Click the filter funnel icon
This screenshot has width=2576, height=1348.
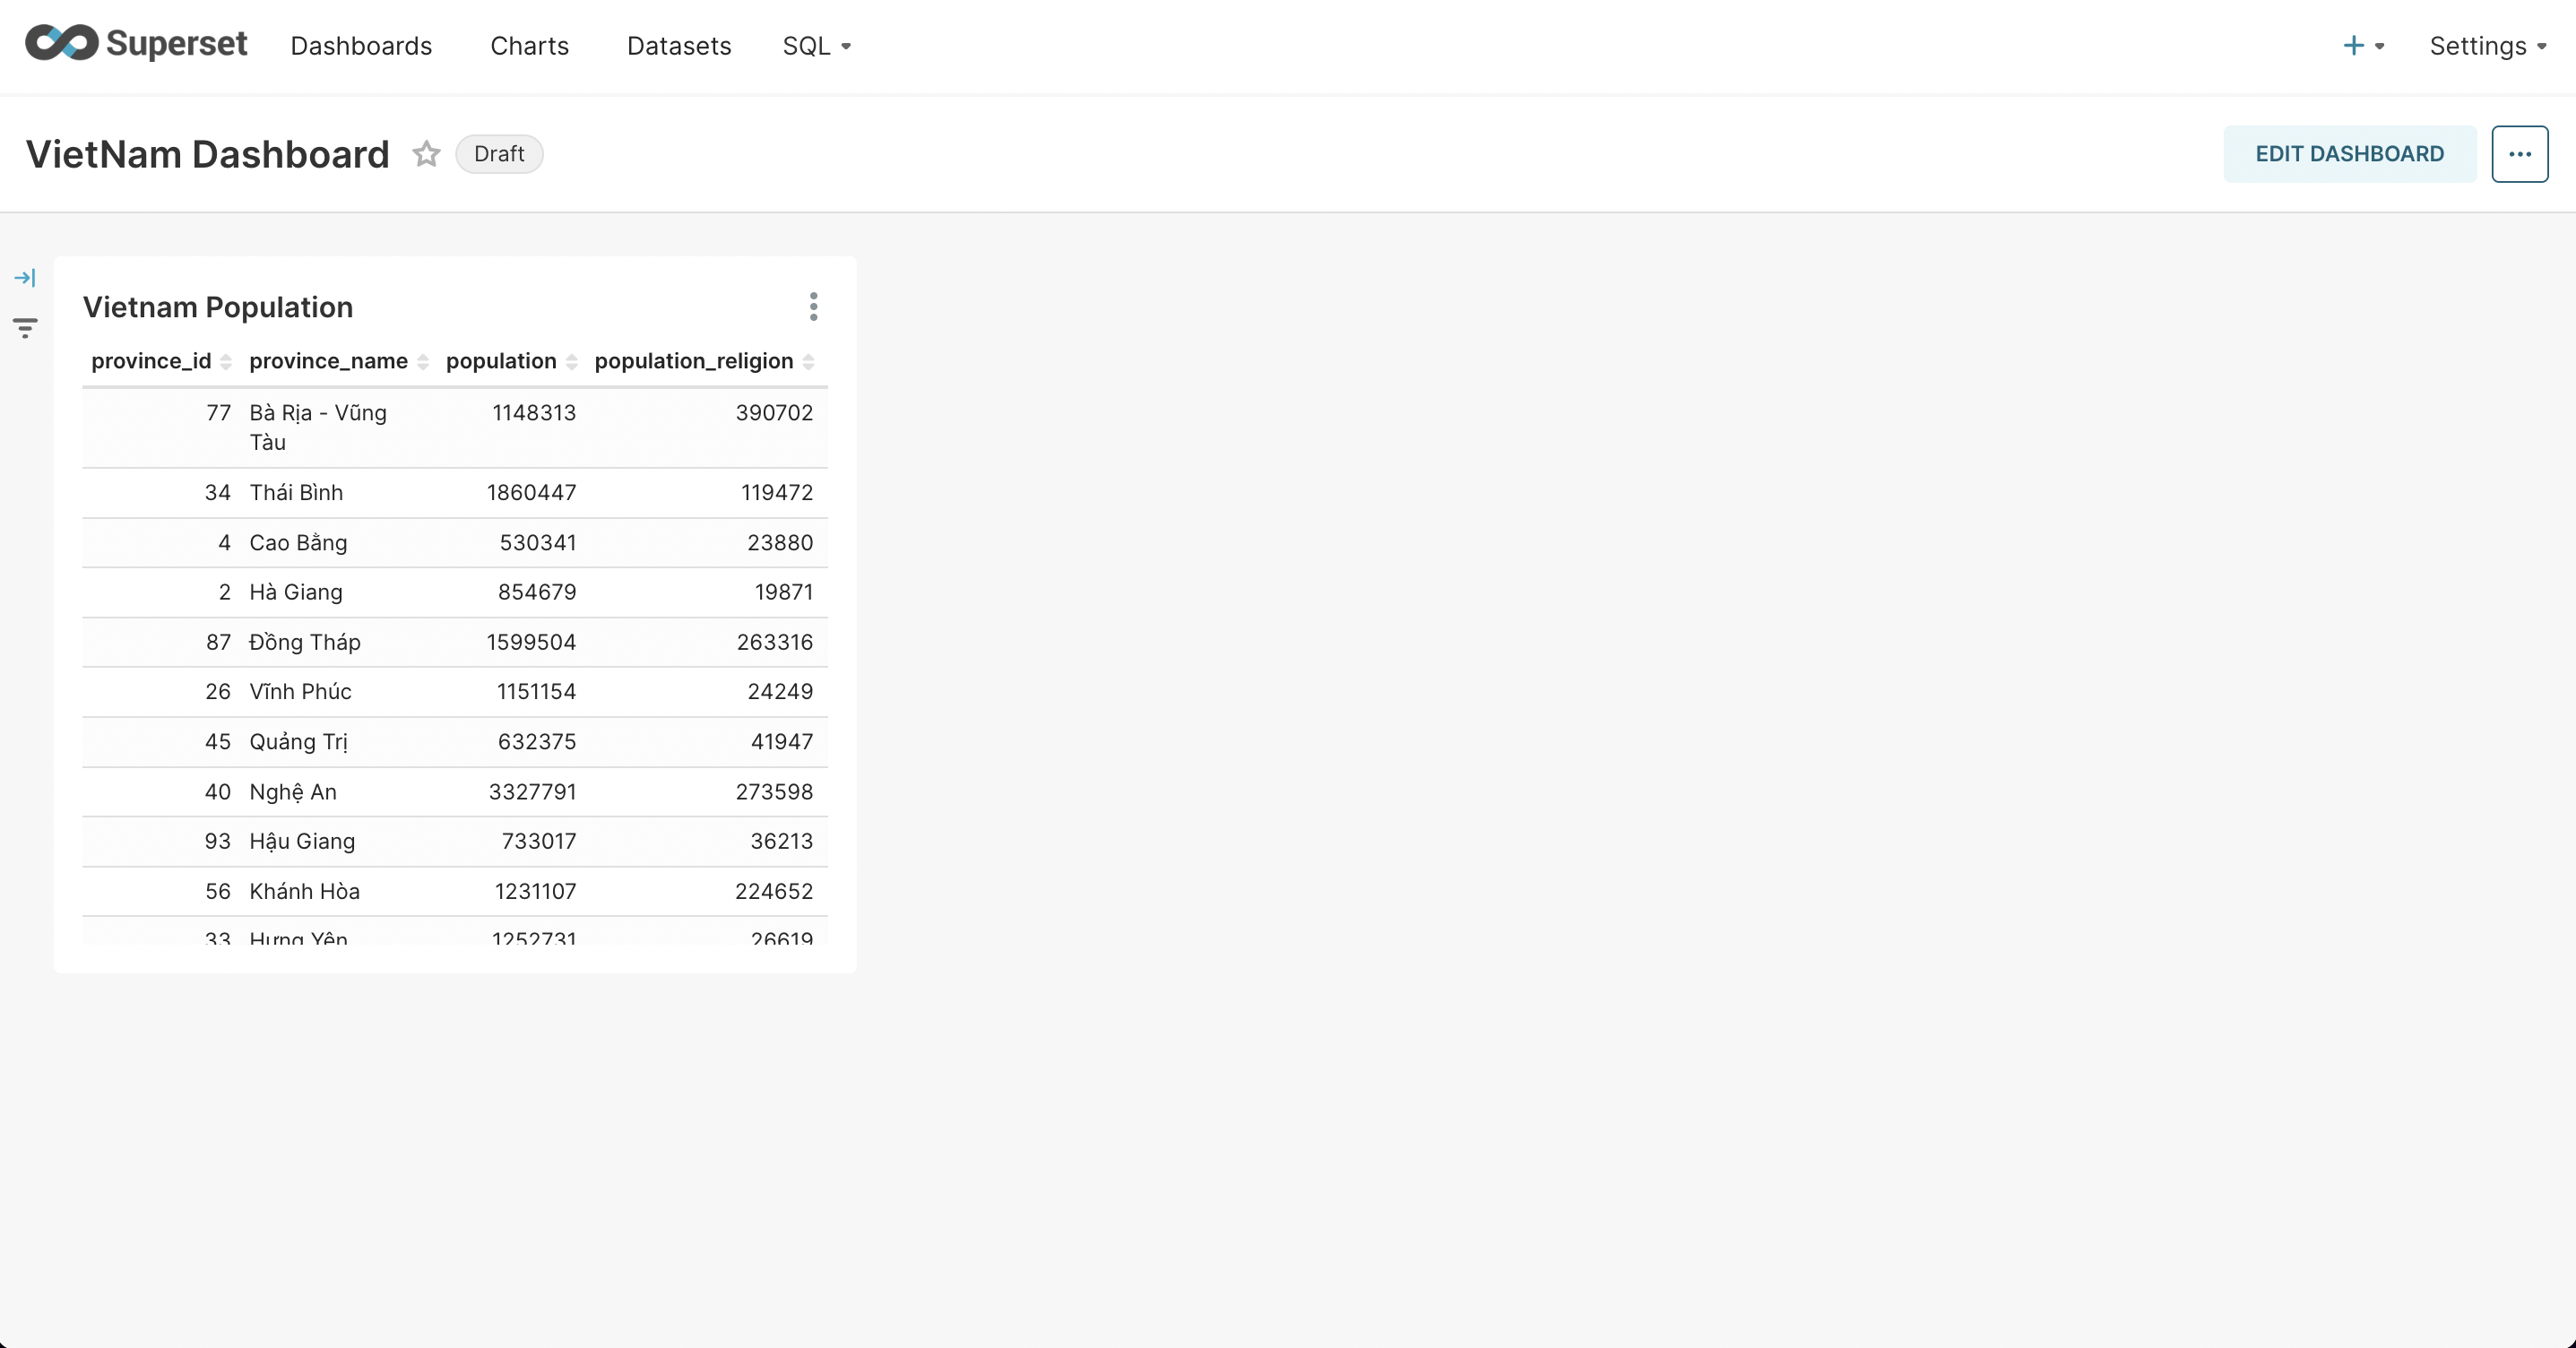click(25, 328)
